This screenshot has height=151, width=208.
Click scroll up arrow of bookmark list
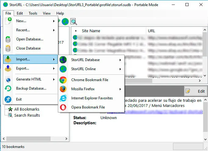[205, 30]
